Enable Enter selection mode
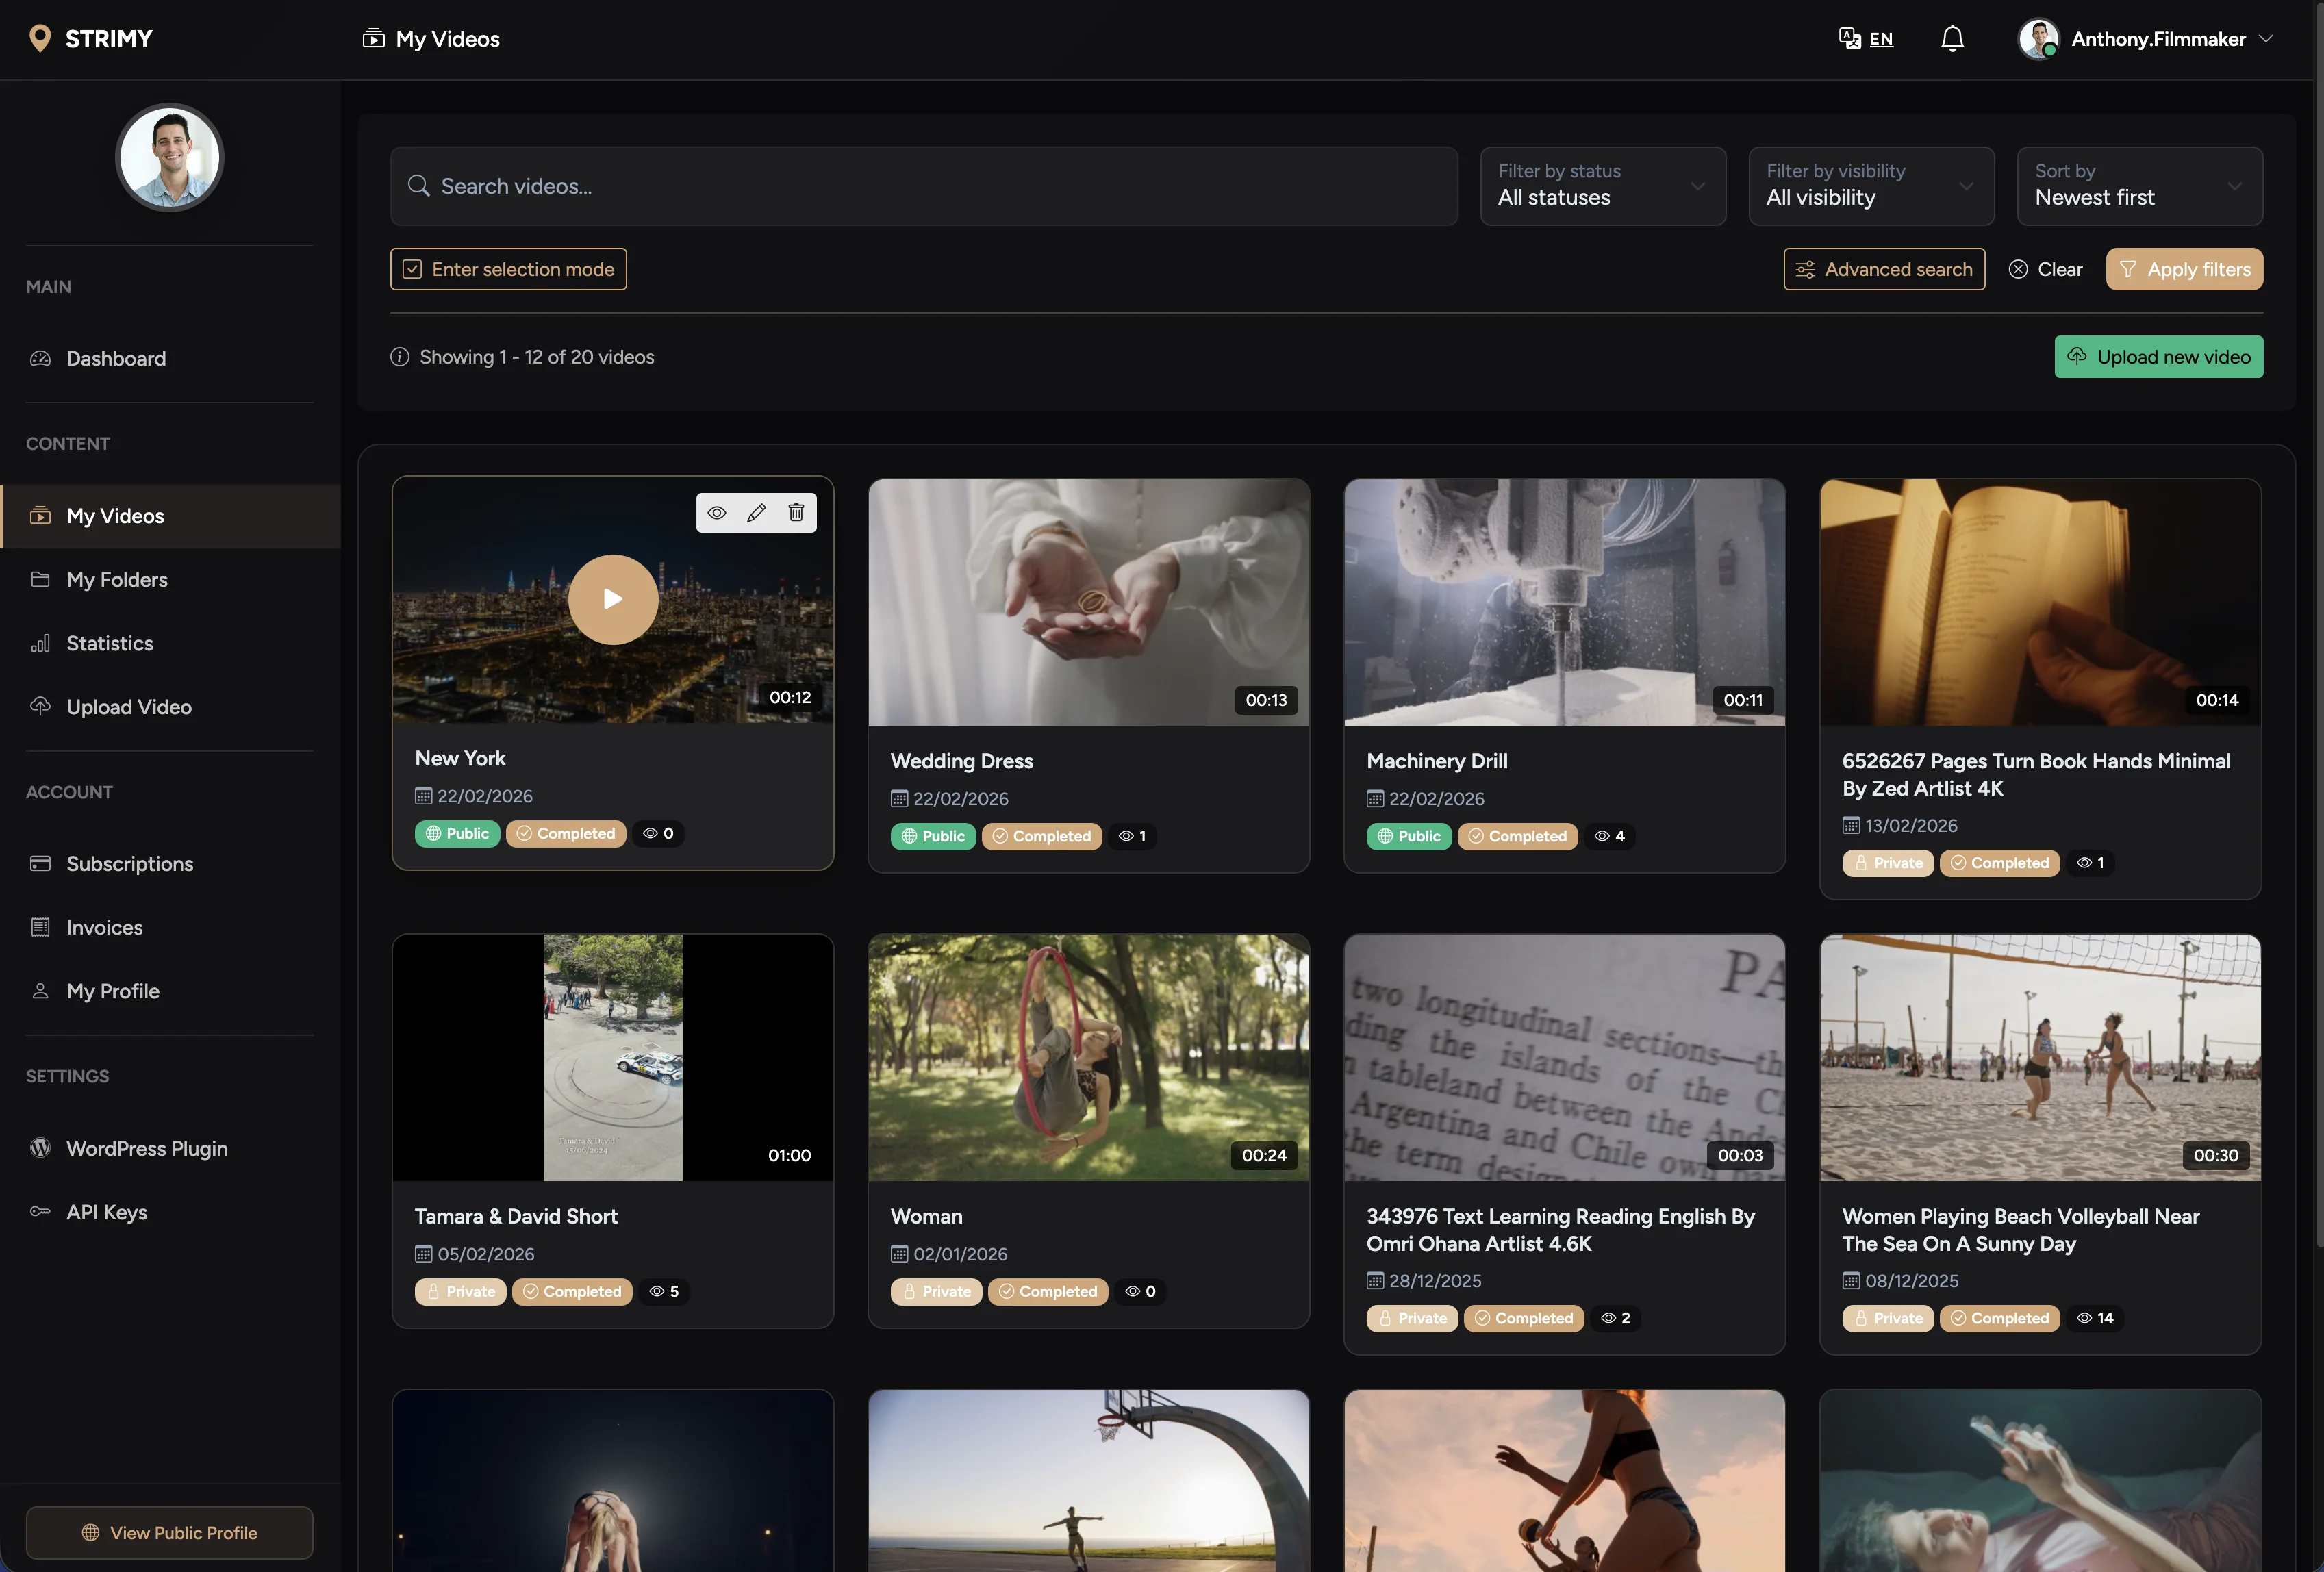The height and width of the screenshot is (1572, 2324). tap(508, 268)
